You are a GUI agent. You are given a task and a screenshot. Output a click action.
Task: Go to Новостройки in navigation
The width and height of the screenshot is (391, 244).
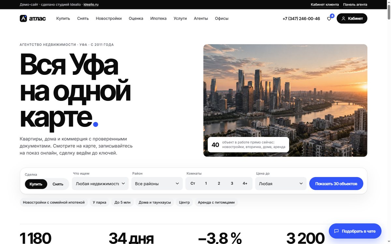(x=109, y=19)
